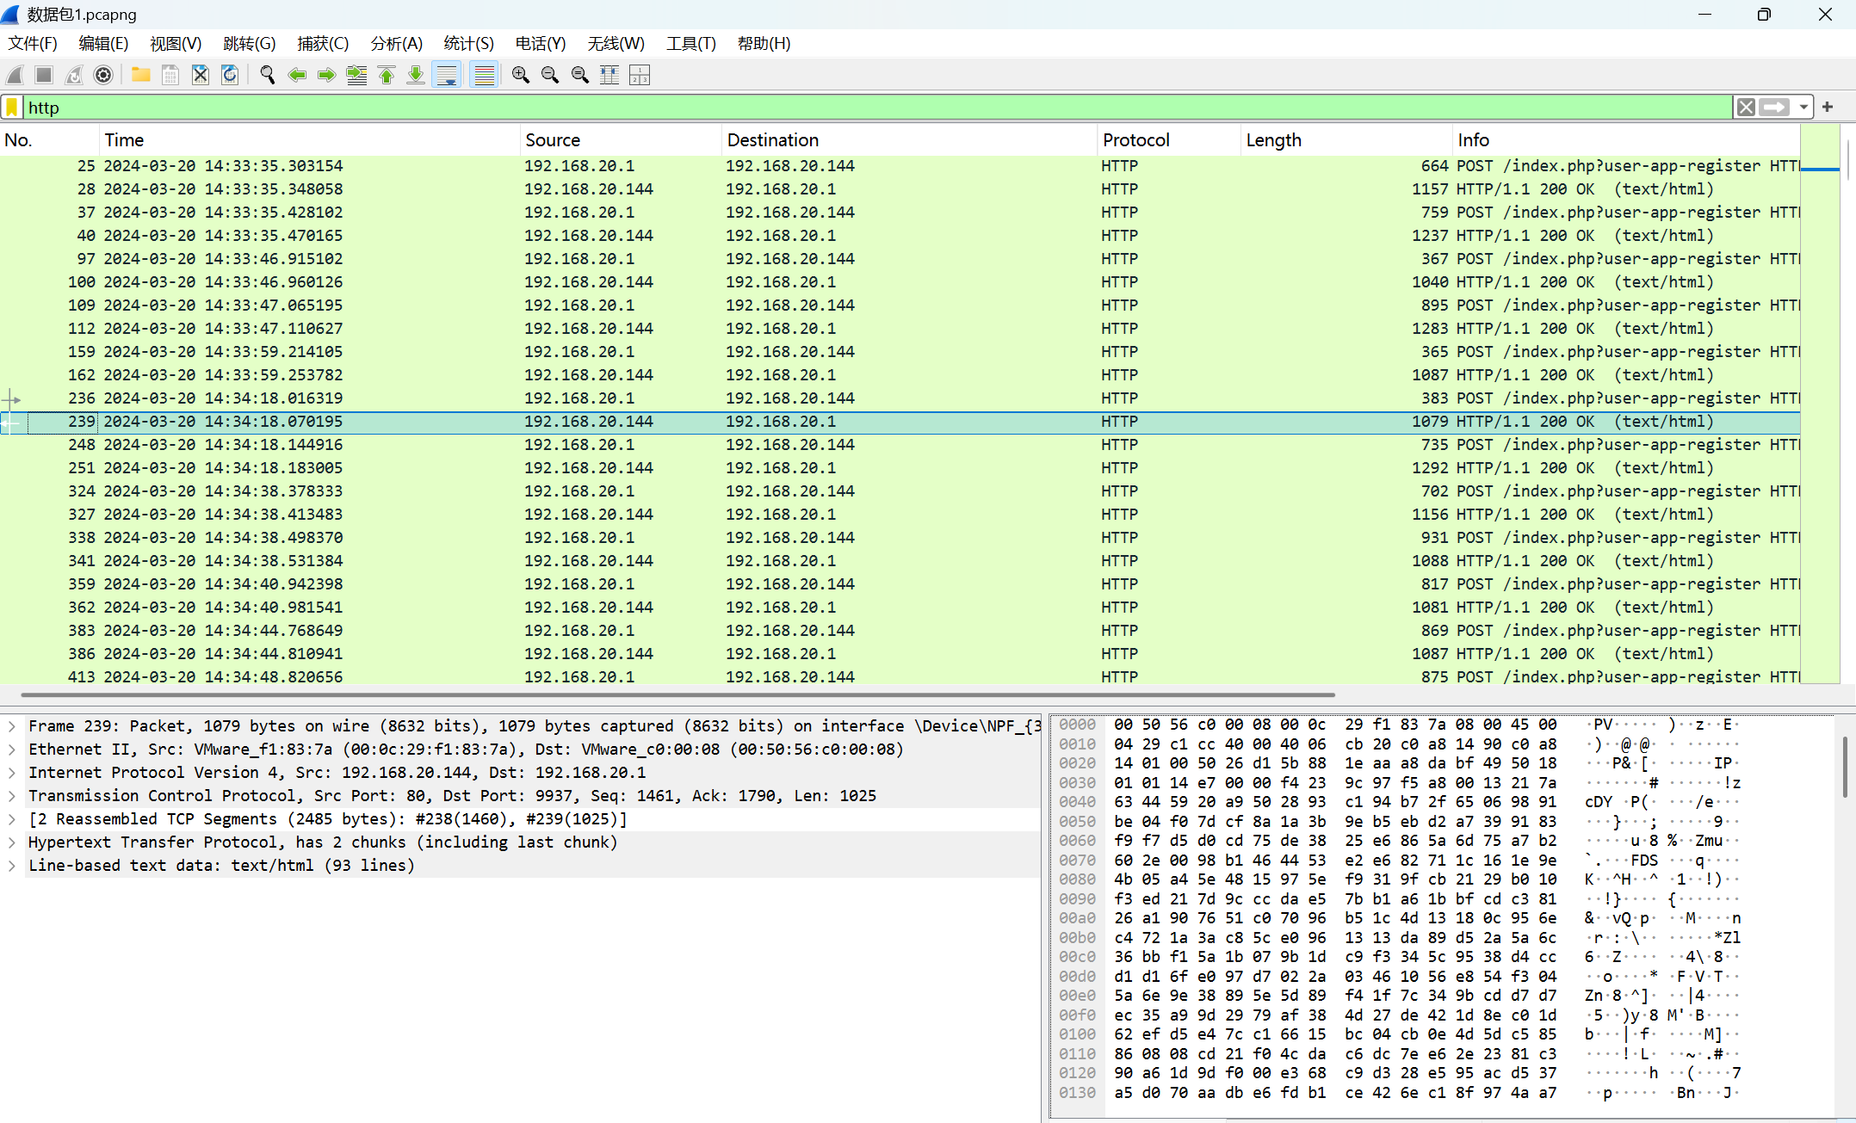This screenshot has height=1123, width=1856.
Task: Toggle auto-scroll during live capture
Action: pos(447,76)
